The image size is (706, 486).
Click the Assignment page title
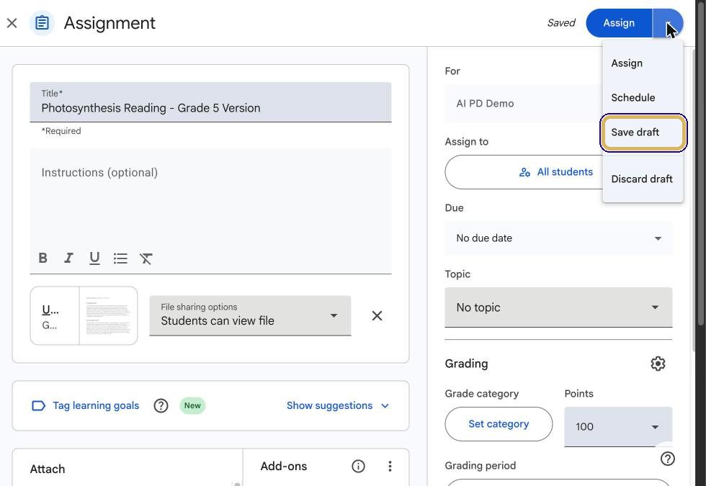110,23
